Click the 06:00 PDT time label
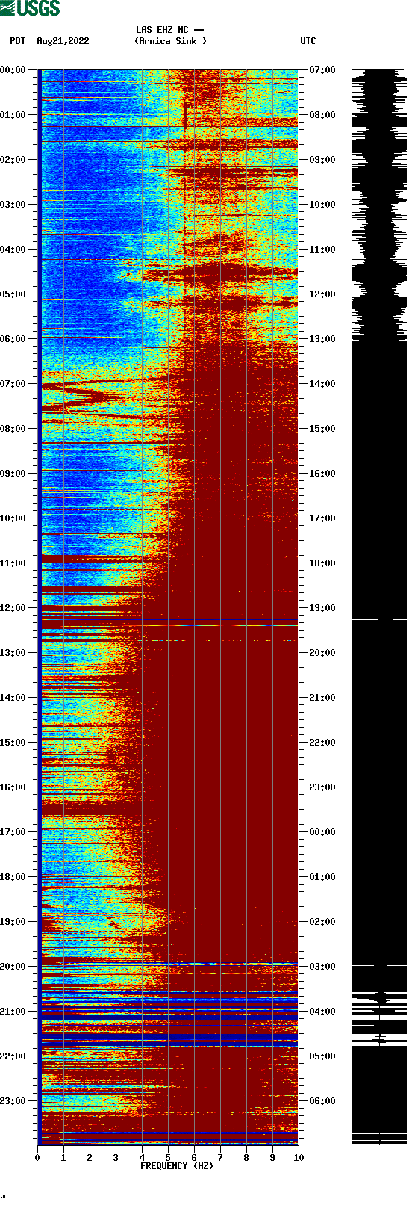The image size is (412, 1205). click(x=13, y=339)
